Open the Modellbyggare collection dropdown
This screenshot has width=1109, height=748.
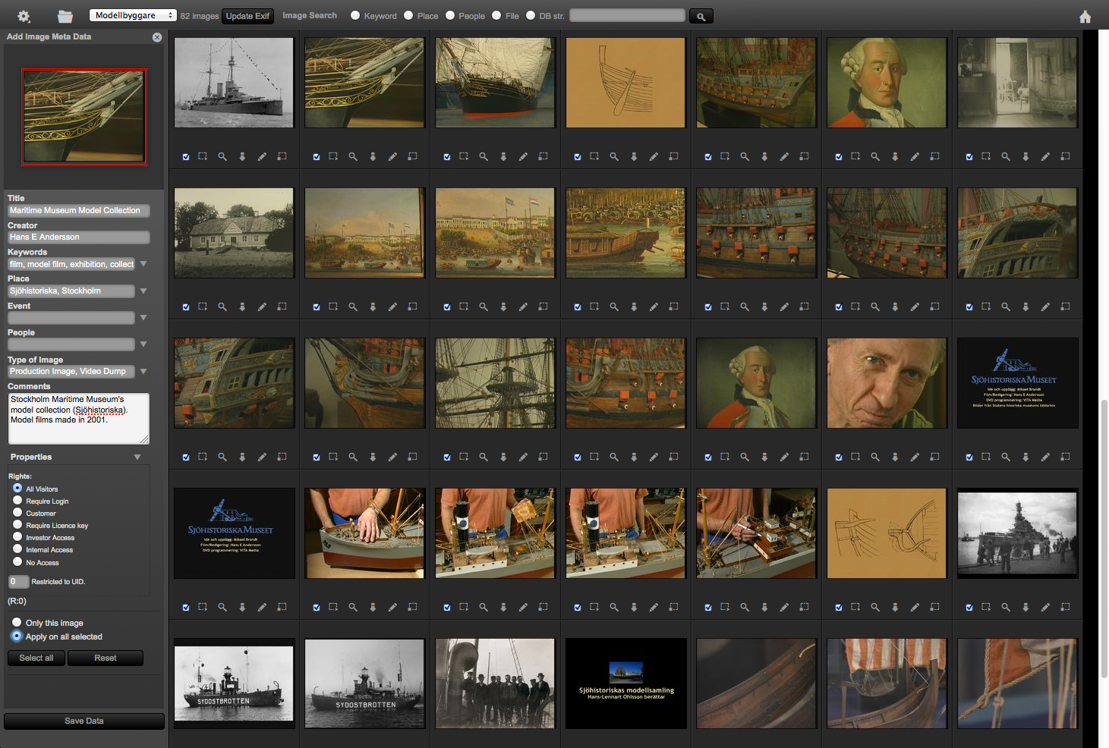132,15
